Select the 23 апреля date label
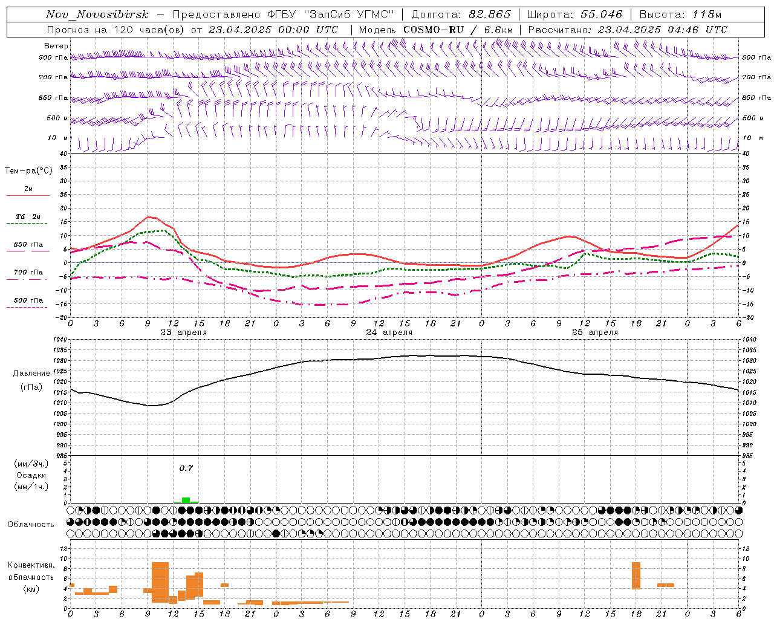Image resolution: width=774 pixels, height=619 pixels. point(183,332)
